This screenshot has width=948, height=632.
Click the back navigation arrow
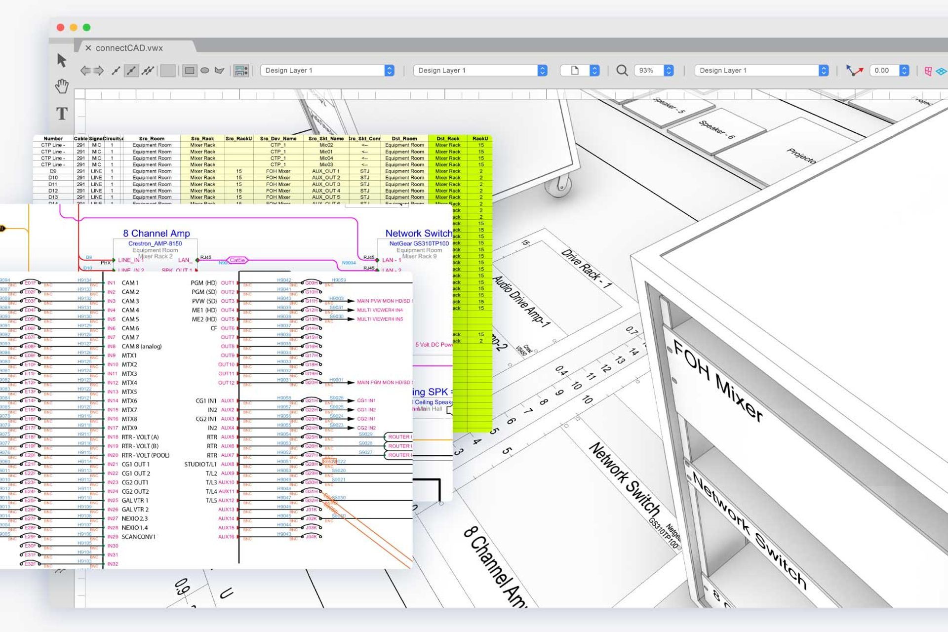(x=87, y=71)
